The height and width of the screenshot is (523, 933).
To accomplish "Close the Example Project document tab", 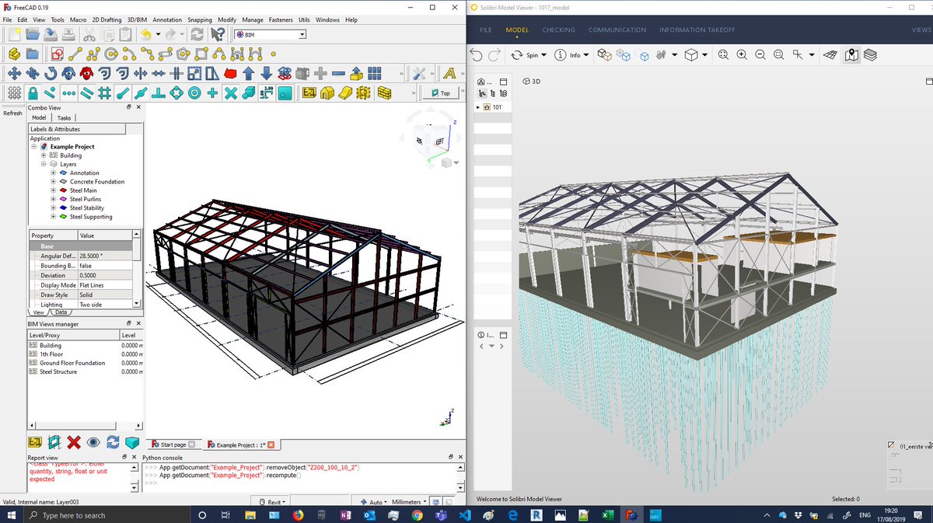I will coord(271,445).
